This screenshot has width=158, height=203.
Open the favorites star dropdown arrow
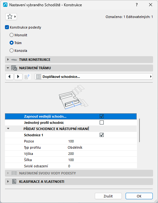15,16
